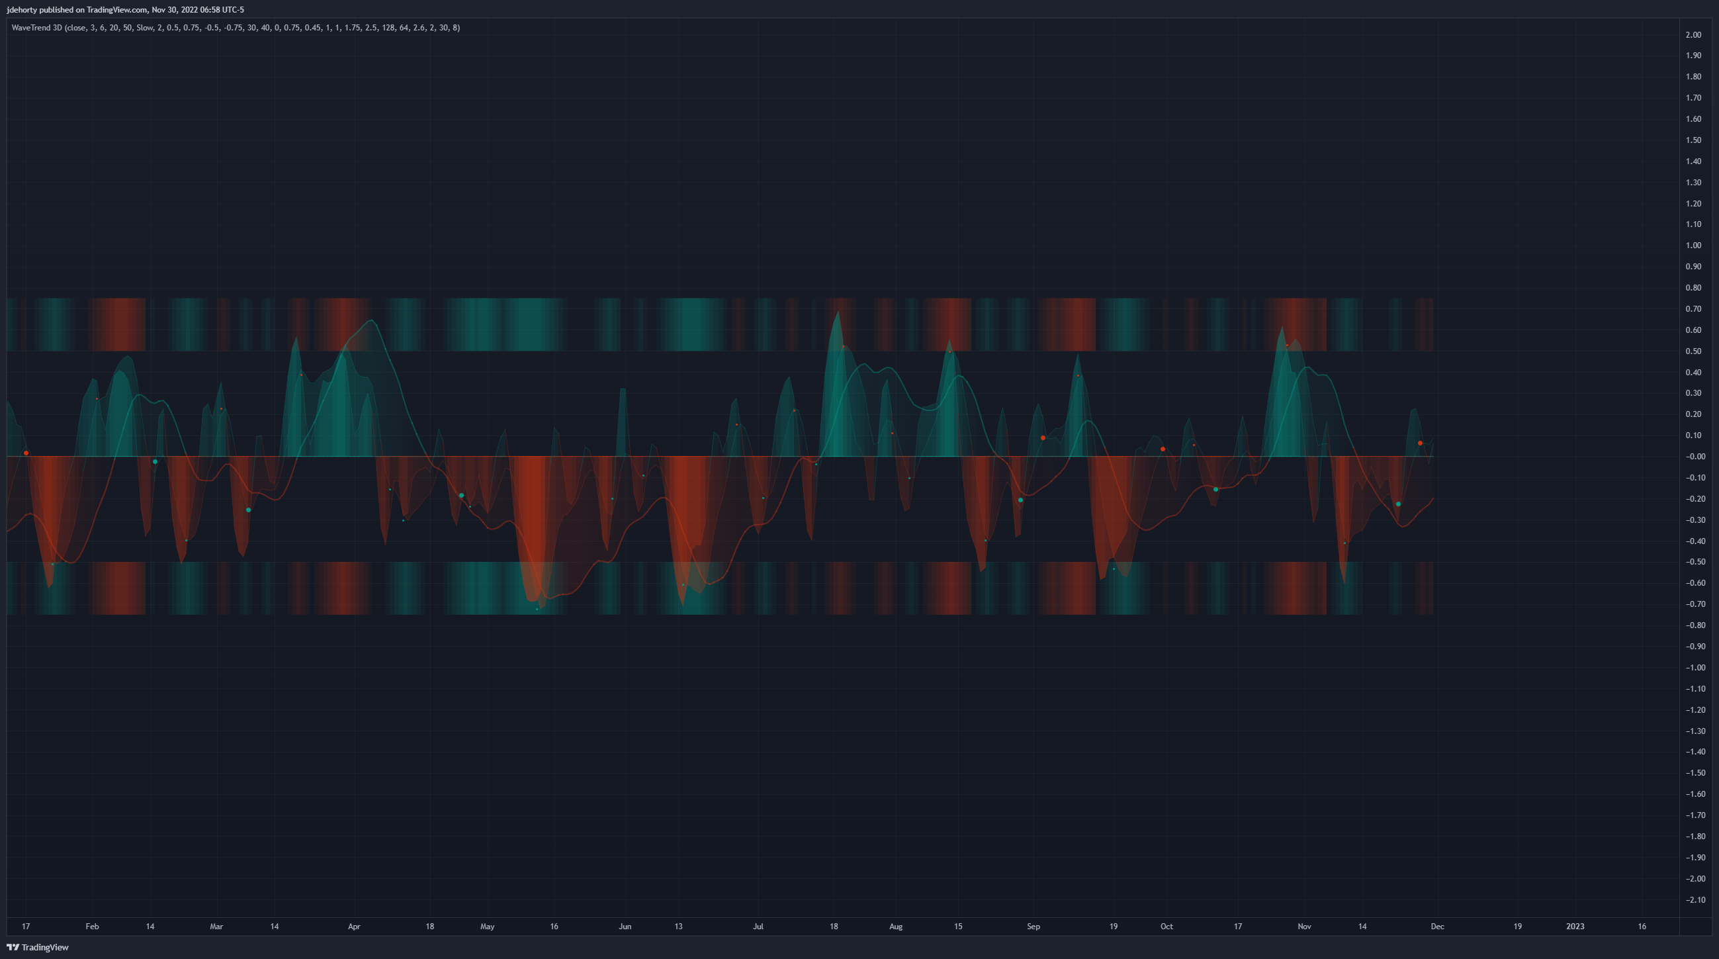Image resolution: width=1719 pixels, height=959 pixels.
Task: Select the WaveTrend 3D indicator legend text
Action: pos(236,27)
